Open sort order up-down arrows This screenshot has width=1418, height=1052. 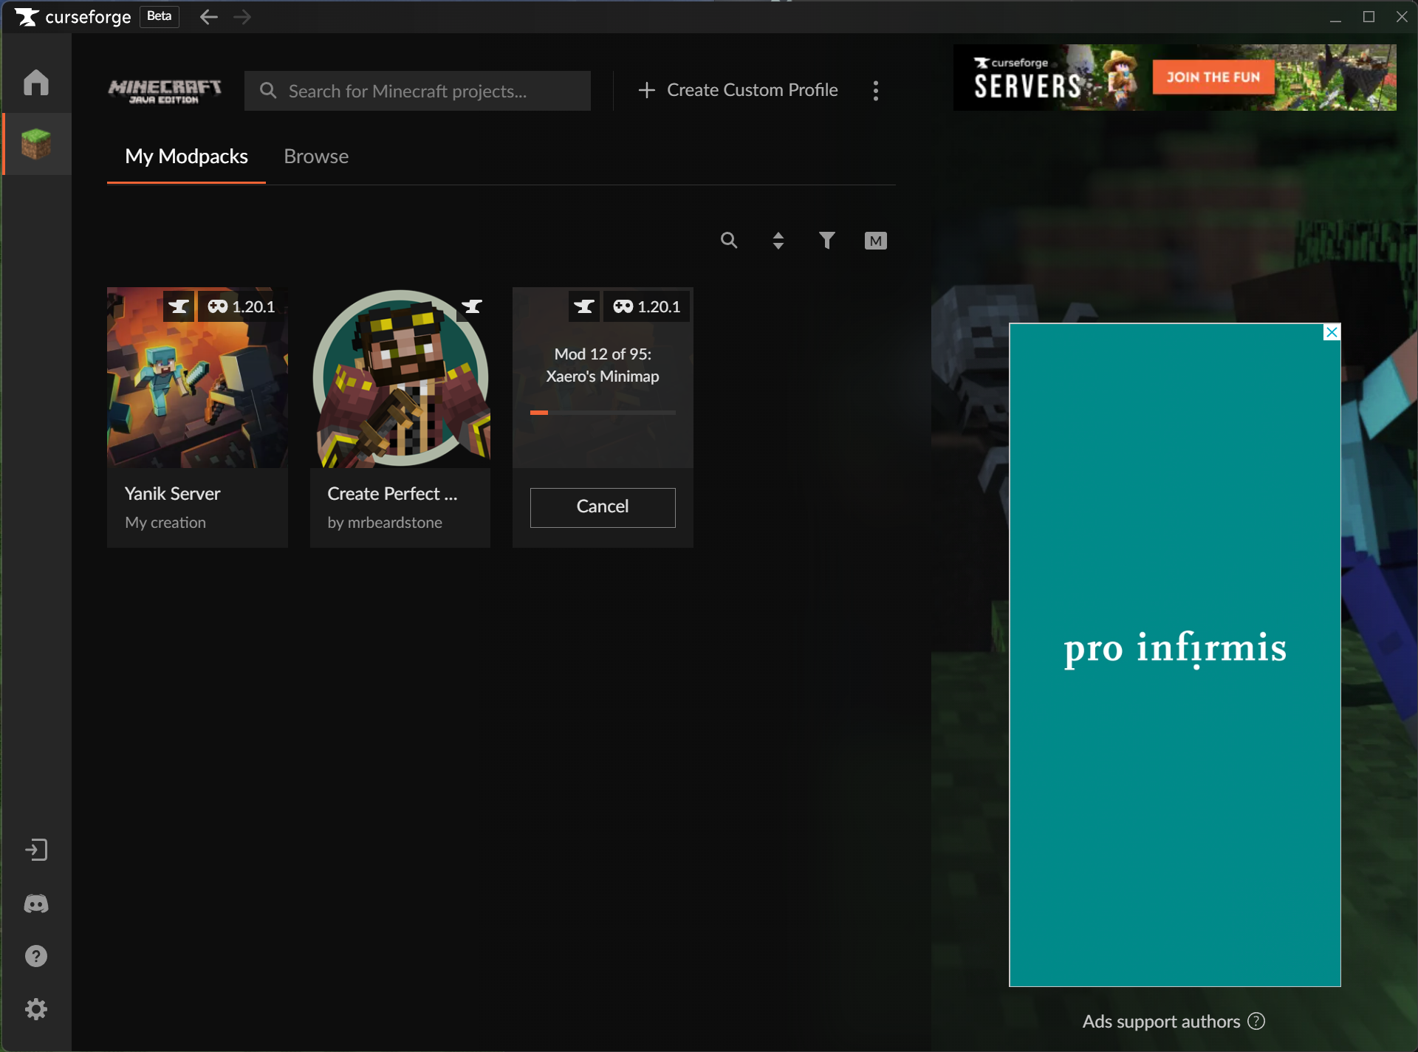(x=778, y=241)
